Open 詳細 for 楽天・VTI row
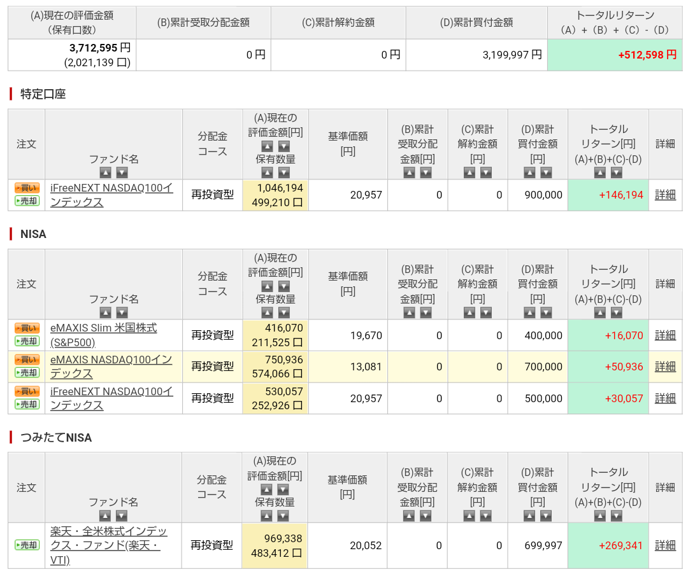The image size is (688, 574). point(665,545)
